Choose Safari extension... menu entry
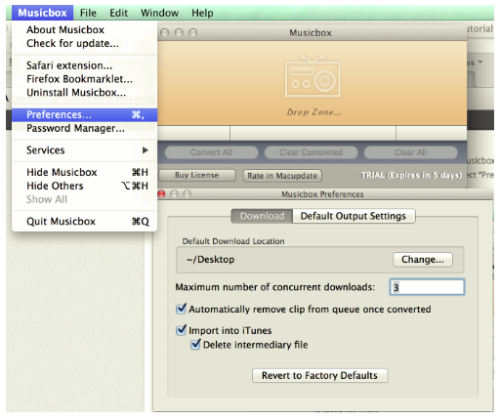The height and width of the screenshot is (420, 500). click(85, 65)
